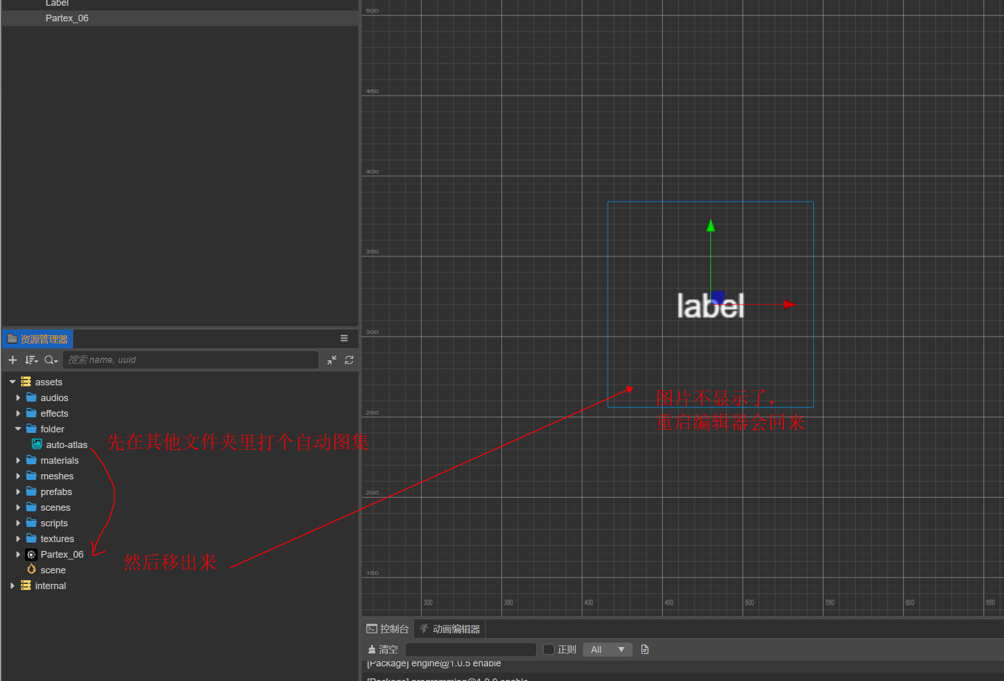
Task: Open the All log level dropdown
Action: pyautogui.click(x=607, y=649)
